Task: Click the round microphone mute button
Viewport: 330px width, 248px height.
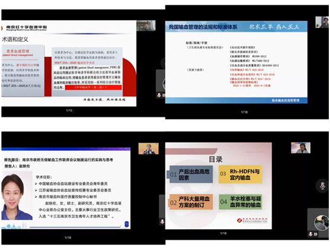Action: click(322, 186)
